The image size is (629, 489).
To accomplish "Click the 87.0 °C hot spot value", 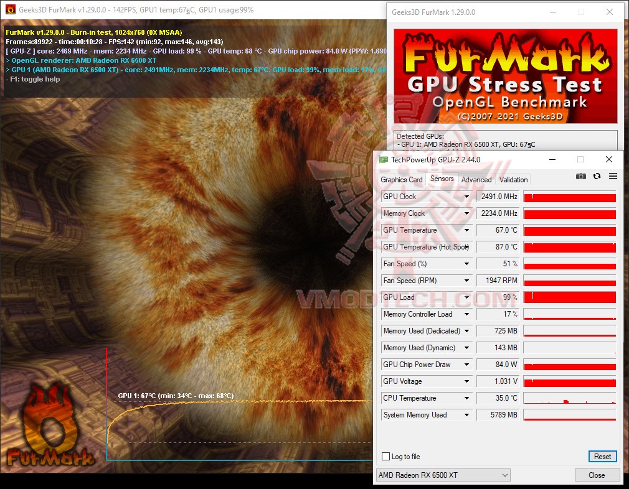I will pos(498,248).
